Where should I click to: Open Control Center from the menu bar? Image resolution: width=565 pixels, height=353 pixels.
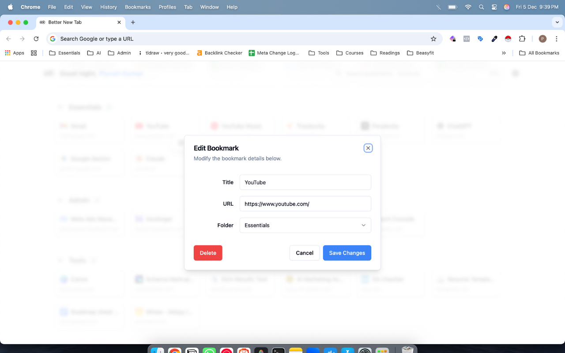point(494,7)
